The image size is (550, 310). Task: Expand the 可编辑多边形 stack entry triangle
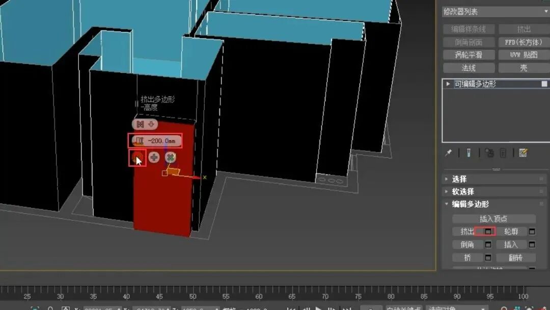448,84
